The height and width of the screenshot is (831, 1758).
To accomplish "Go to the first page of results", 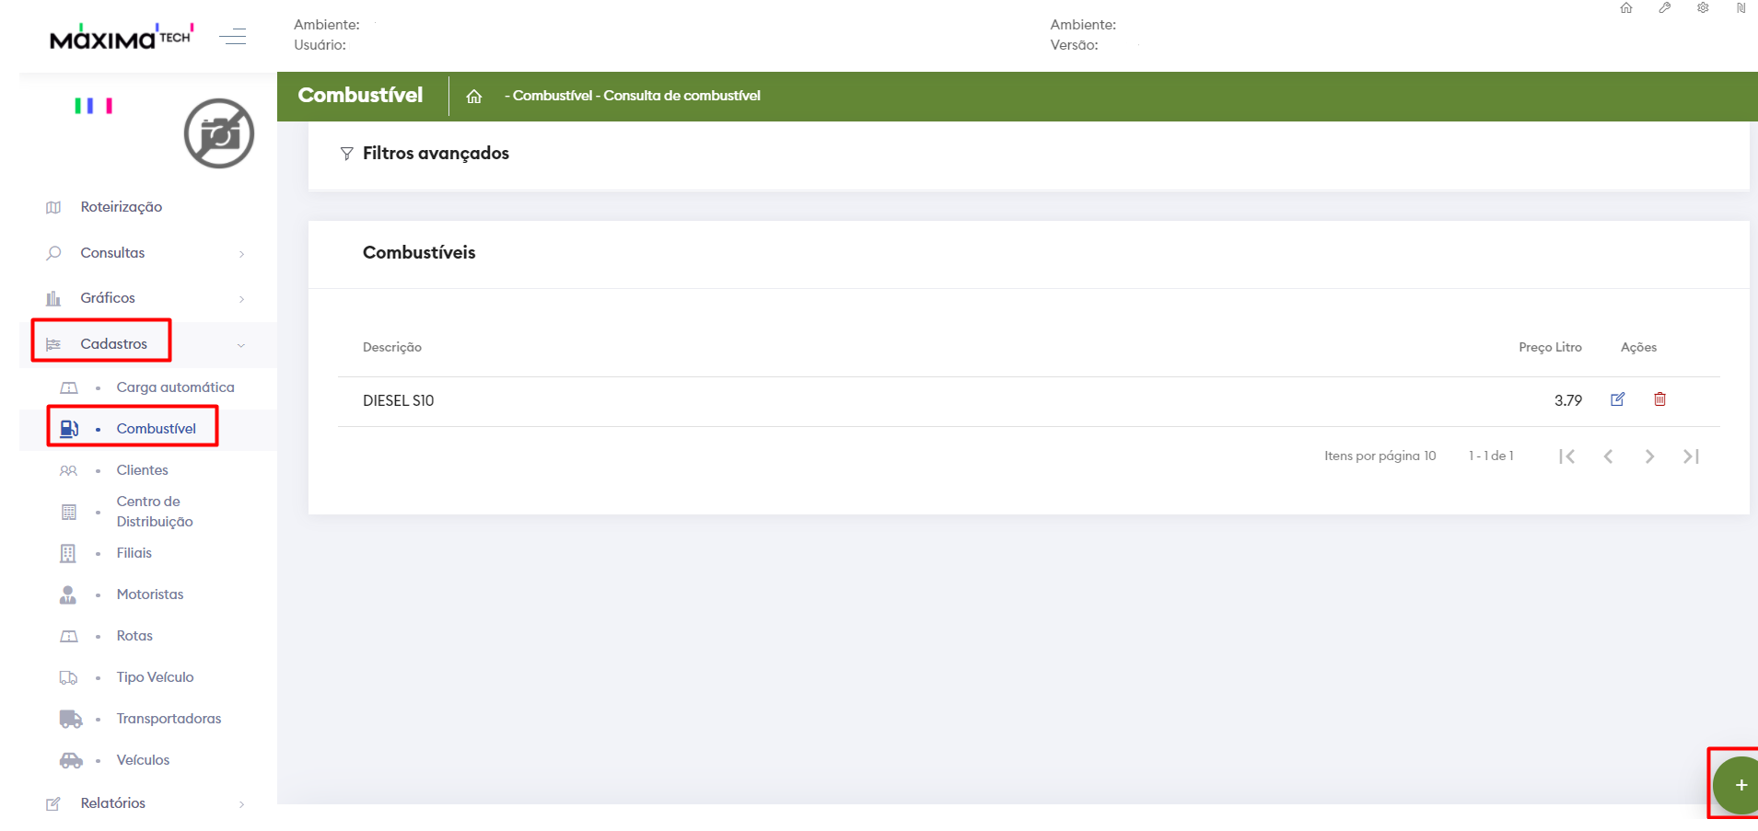I will [1567, 456].
